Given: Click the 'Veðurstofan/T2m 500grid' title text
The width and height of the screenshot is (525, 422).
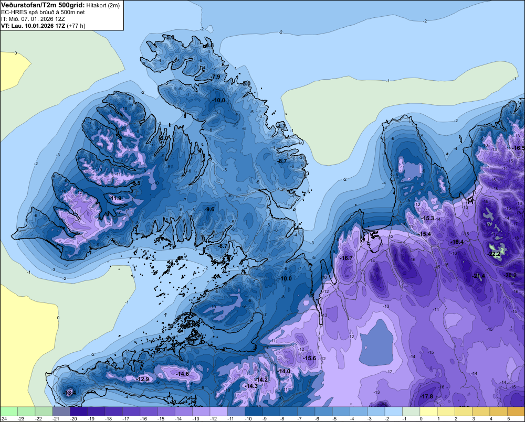Looking at the screenshot, I should click(43, 5).
